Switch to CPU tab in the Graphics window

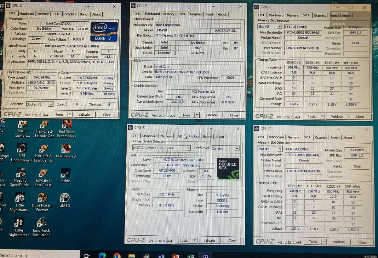135,136
